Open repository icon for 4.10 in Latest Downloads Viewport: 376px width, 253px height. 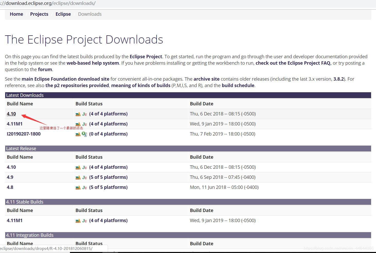[x=78, y=114]
